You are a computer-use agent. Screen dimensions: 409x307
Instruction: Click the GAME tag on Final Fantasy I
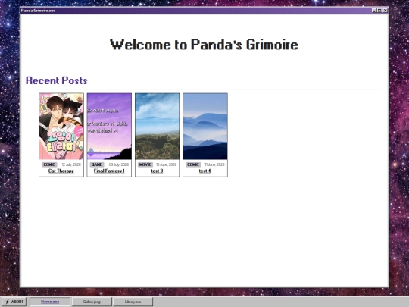(x=97, y=164)
